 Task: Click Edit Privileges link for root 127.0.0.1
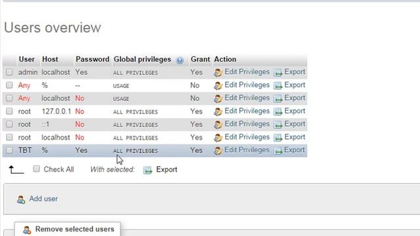[x=247, y=111]
